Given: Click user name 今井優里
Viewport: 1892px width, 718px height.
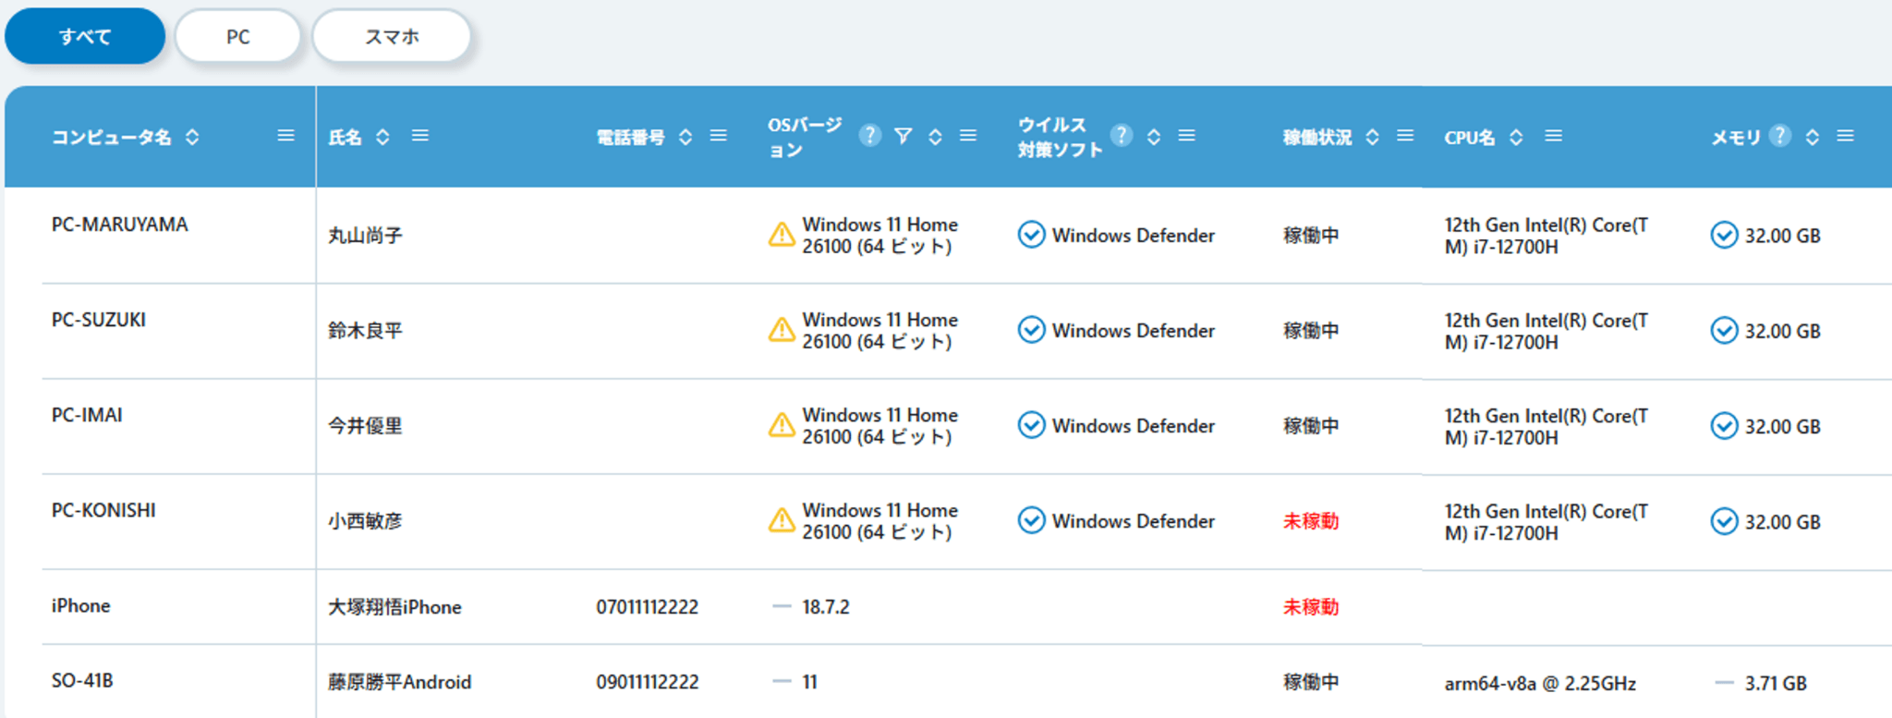Looking at the screenshot, I should click(365, 426).
